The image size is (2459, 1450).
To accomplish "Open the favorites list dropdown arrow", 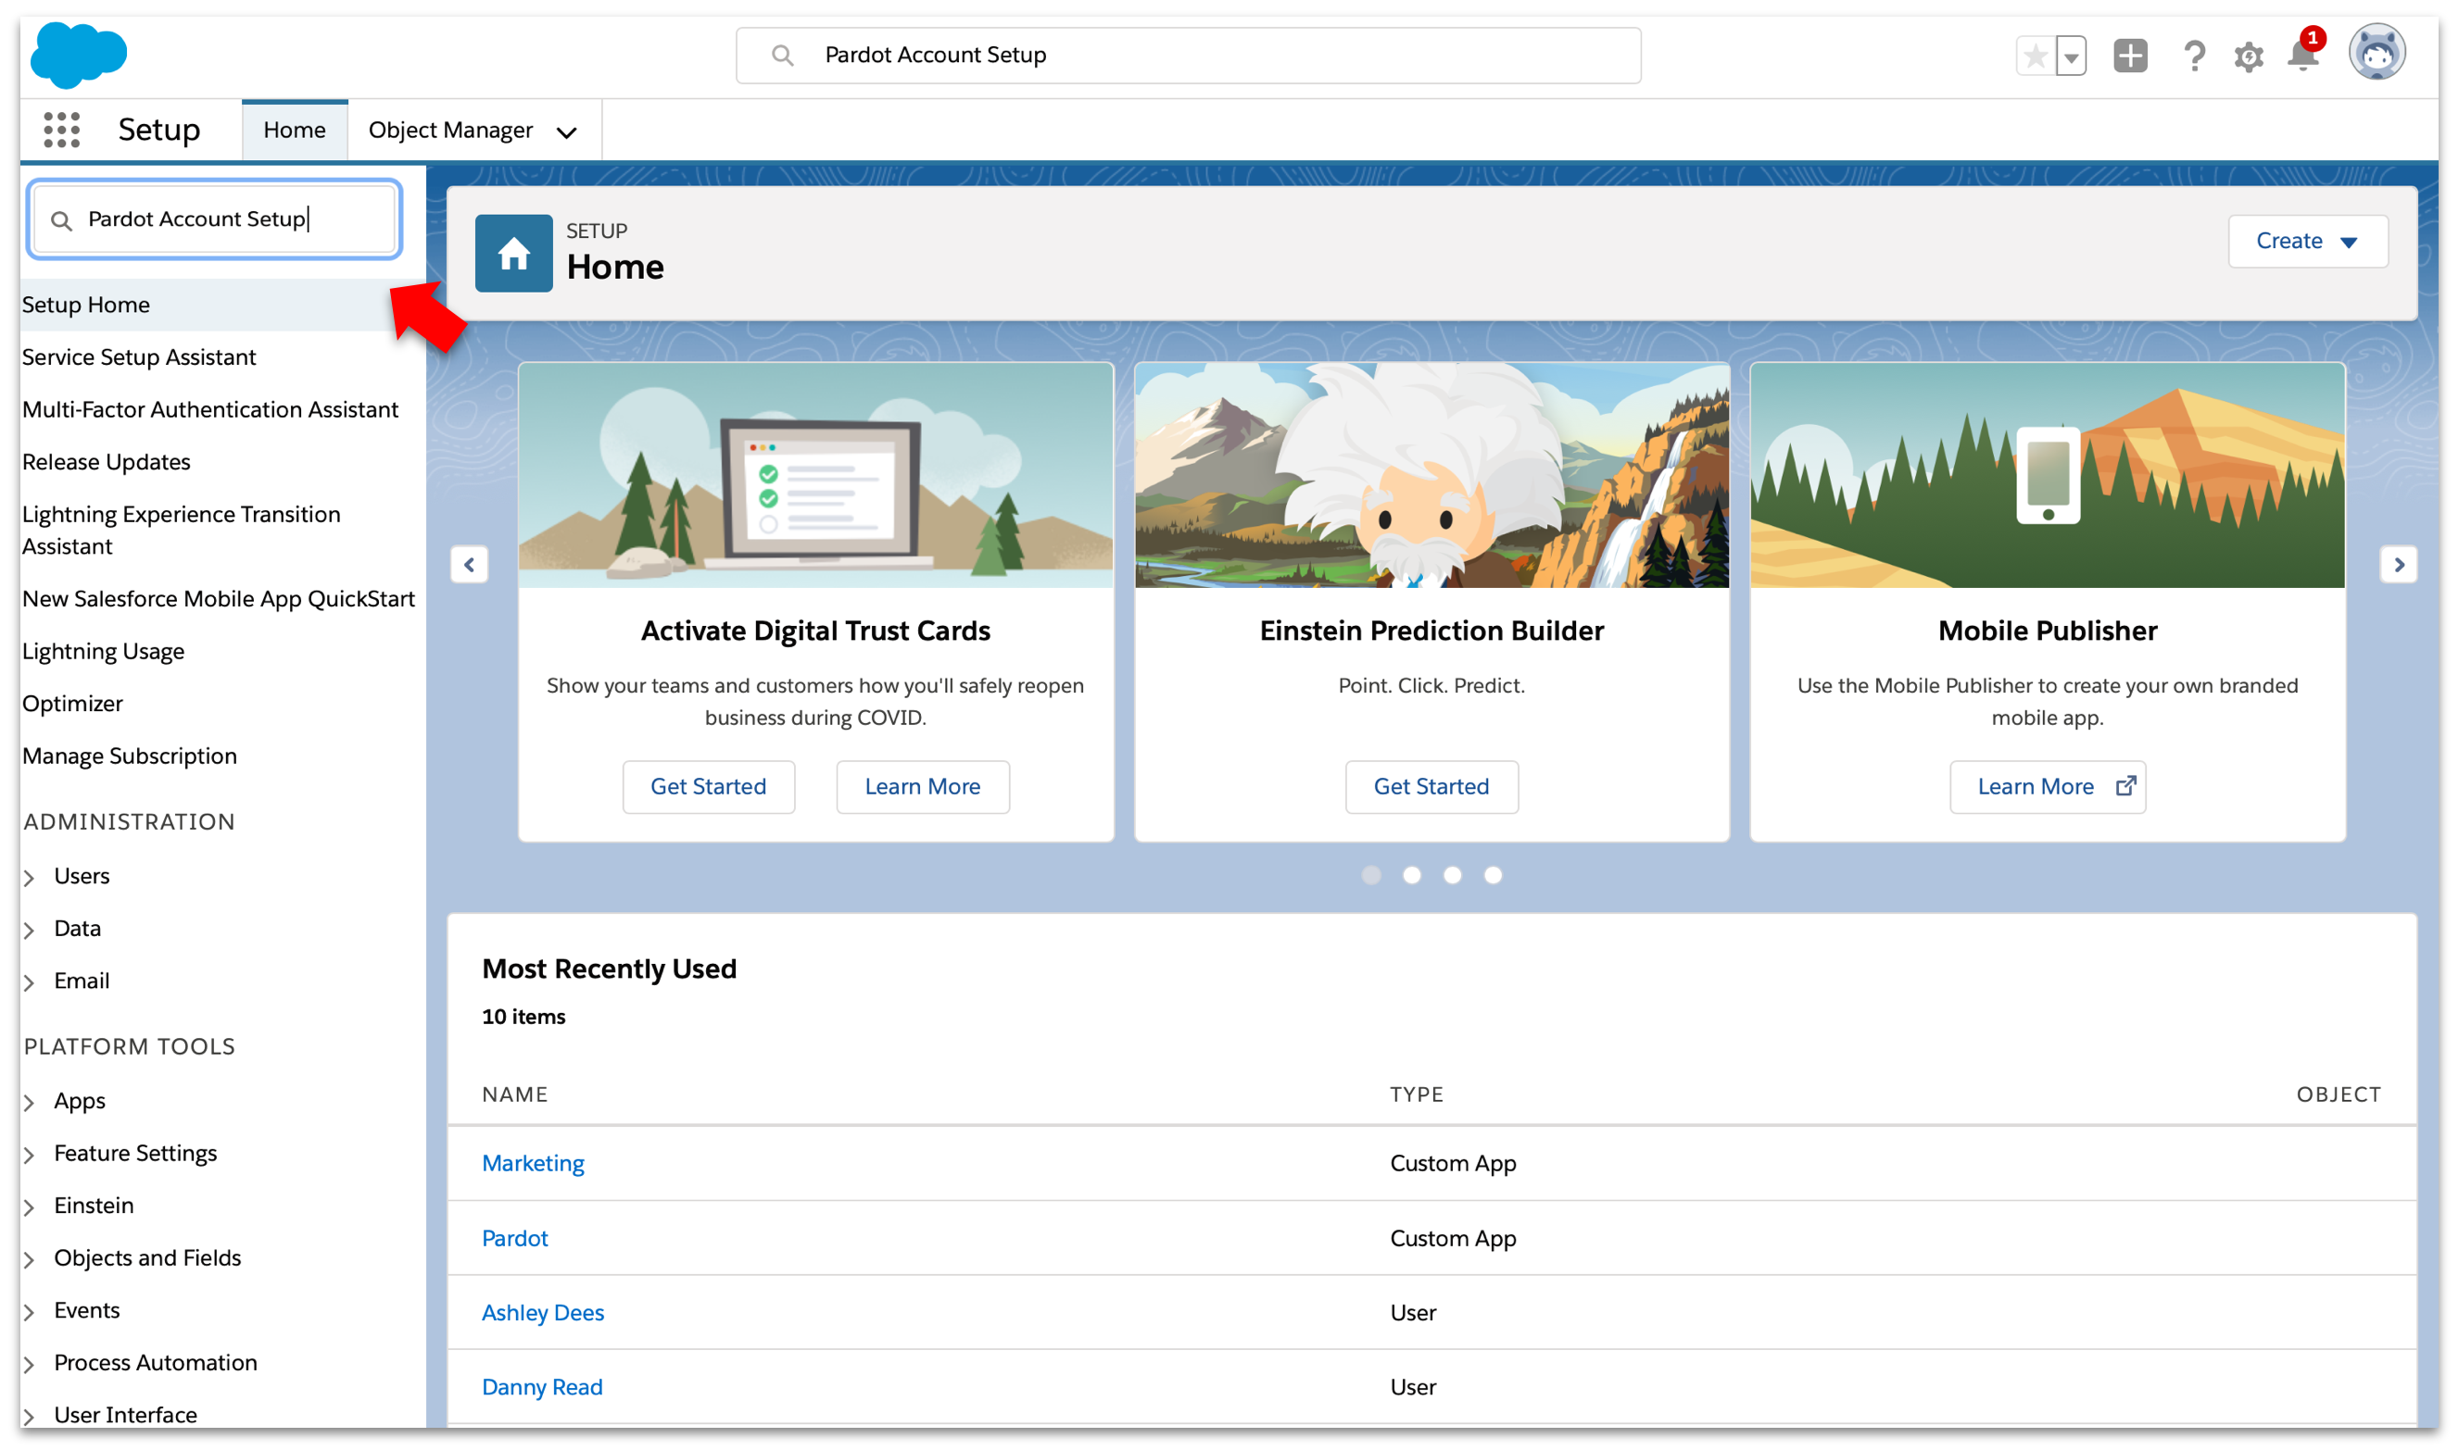I will coord(2071,56).
